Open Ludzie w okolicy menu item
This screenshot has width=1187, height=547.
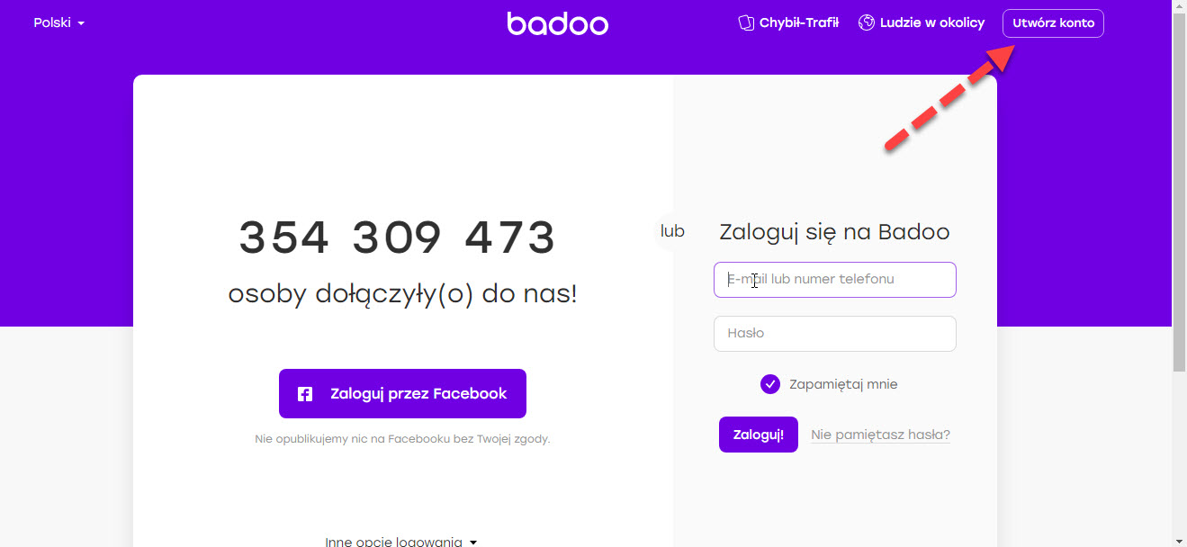pyautogui.click(x=922, y=22)
